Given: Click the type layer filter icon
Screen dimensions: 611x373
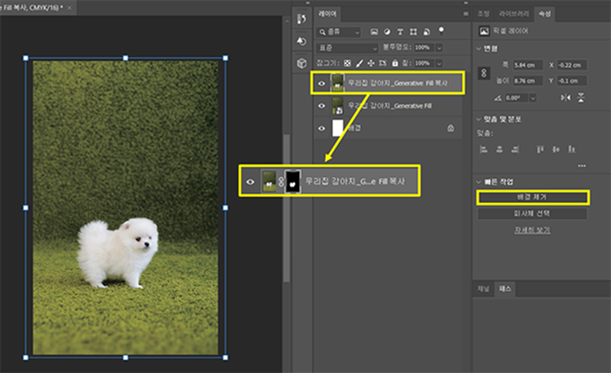Looking at the screenshot, I should [401, 32].
